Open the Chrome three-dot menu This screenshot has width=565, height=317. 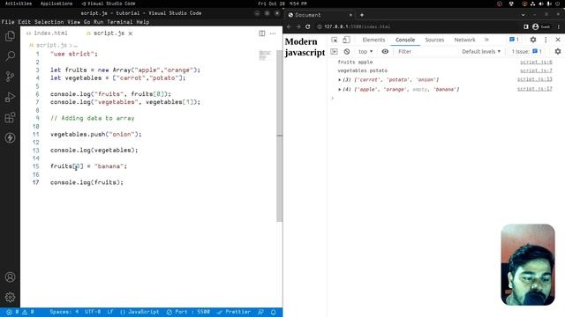point(559,27)
